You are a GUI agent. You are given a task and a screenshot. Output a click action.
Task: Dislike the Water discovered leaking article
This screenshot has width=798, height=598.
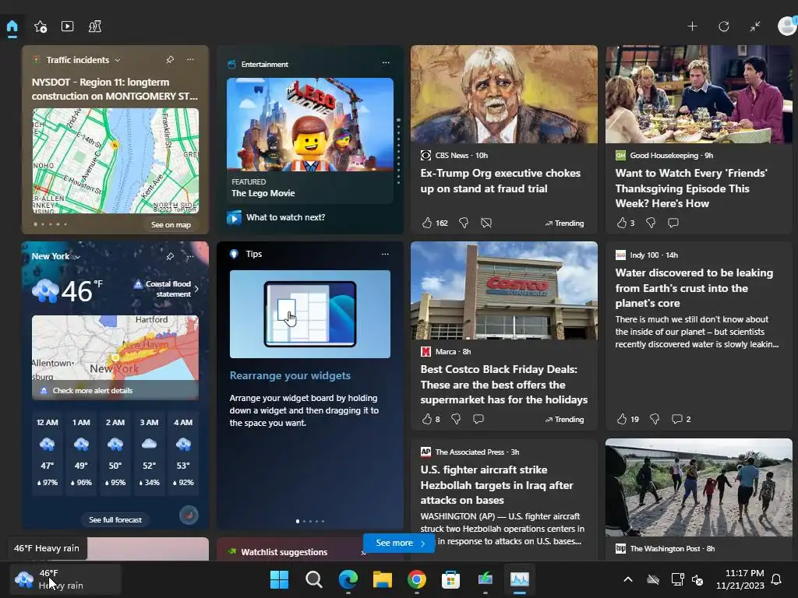(x=655, y=419)
